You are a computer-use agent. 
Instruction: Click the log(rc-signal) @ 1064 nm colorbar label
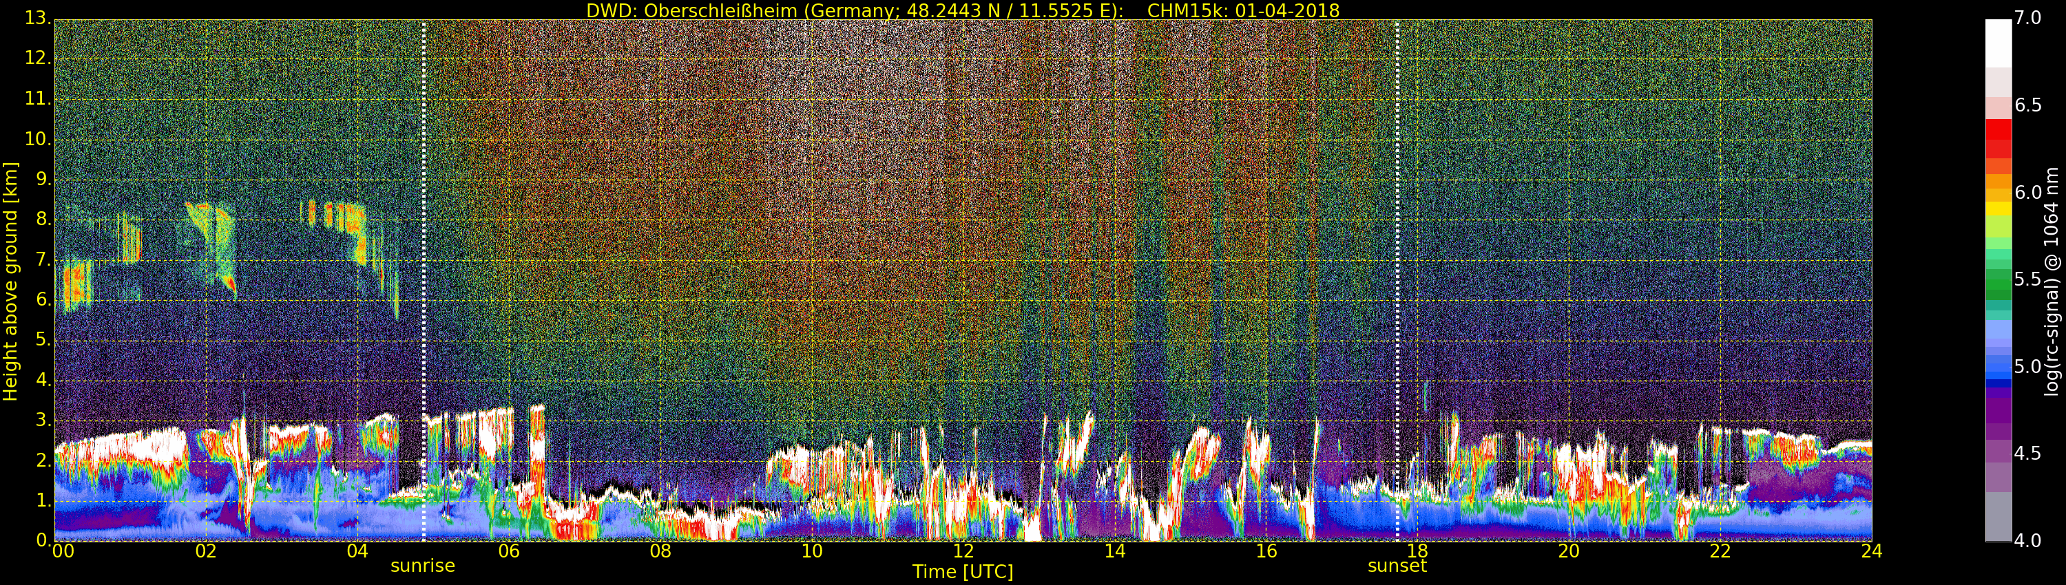pyautogui.click(x=2050, y=281)
